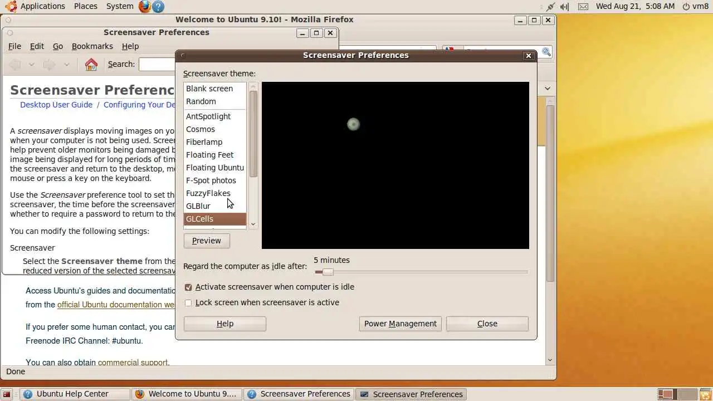The height and width of the screenshot is (401, 713).
Task: Switch to the first workspace in switcher
Action: tap(666, 394)
